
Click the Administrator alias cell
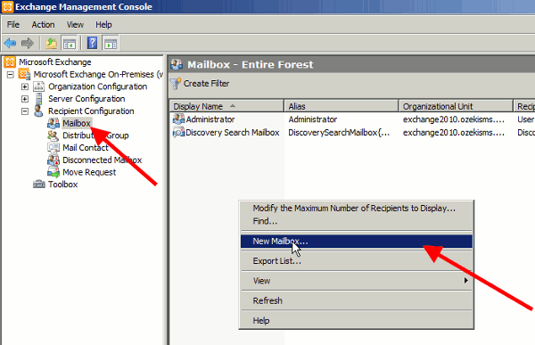click(x=313, y=119)
